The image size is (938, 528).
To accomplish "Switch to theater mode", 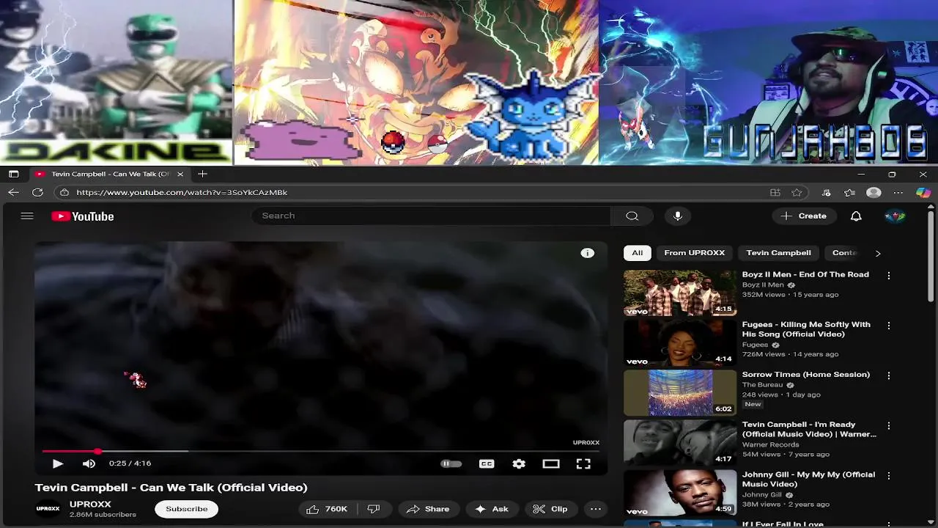I will point(551,463).
